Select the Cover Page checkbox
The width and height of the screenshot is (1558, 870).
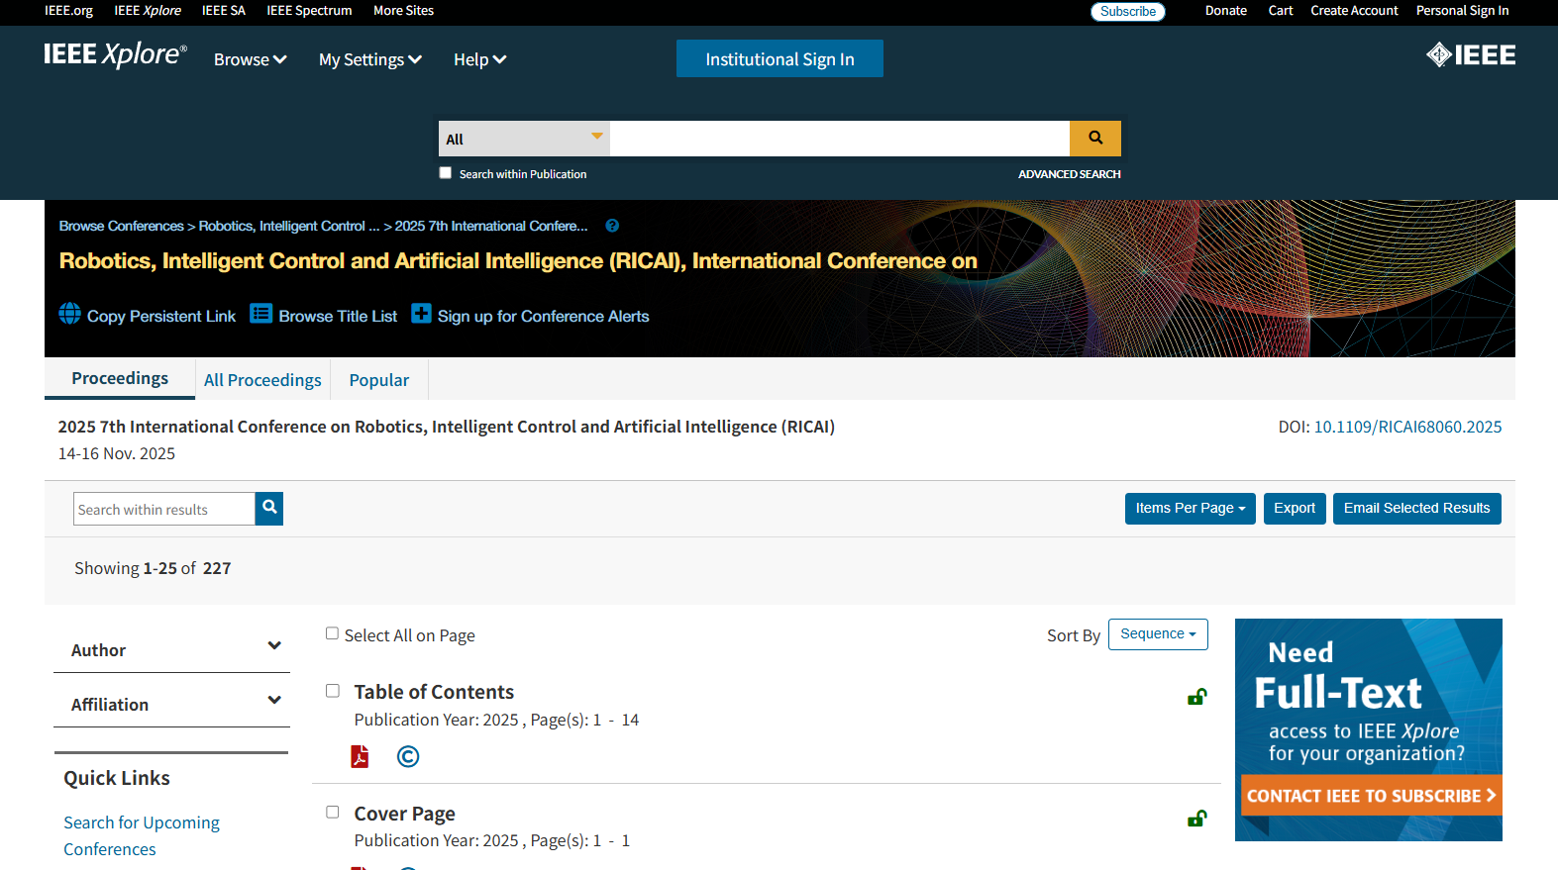333,813
